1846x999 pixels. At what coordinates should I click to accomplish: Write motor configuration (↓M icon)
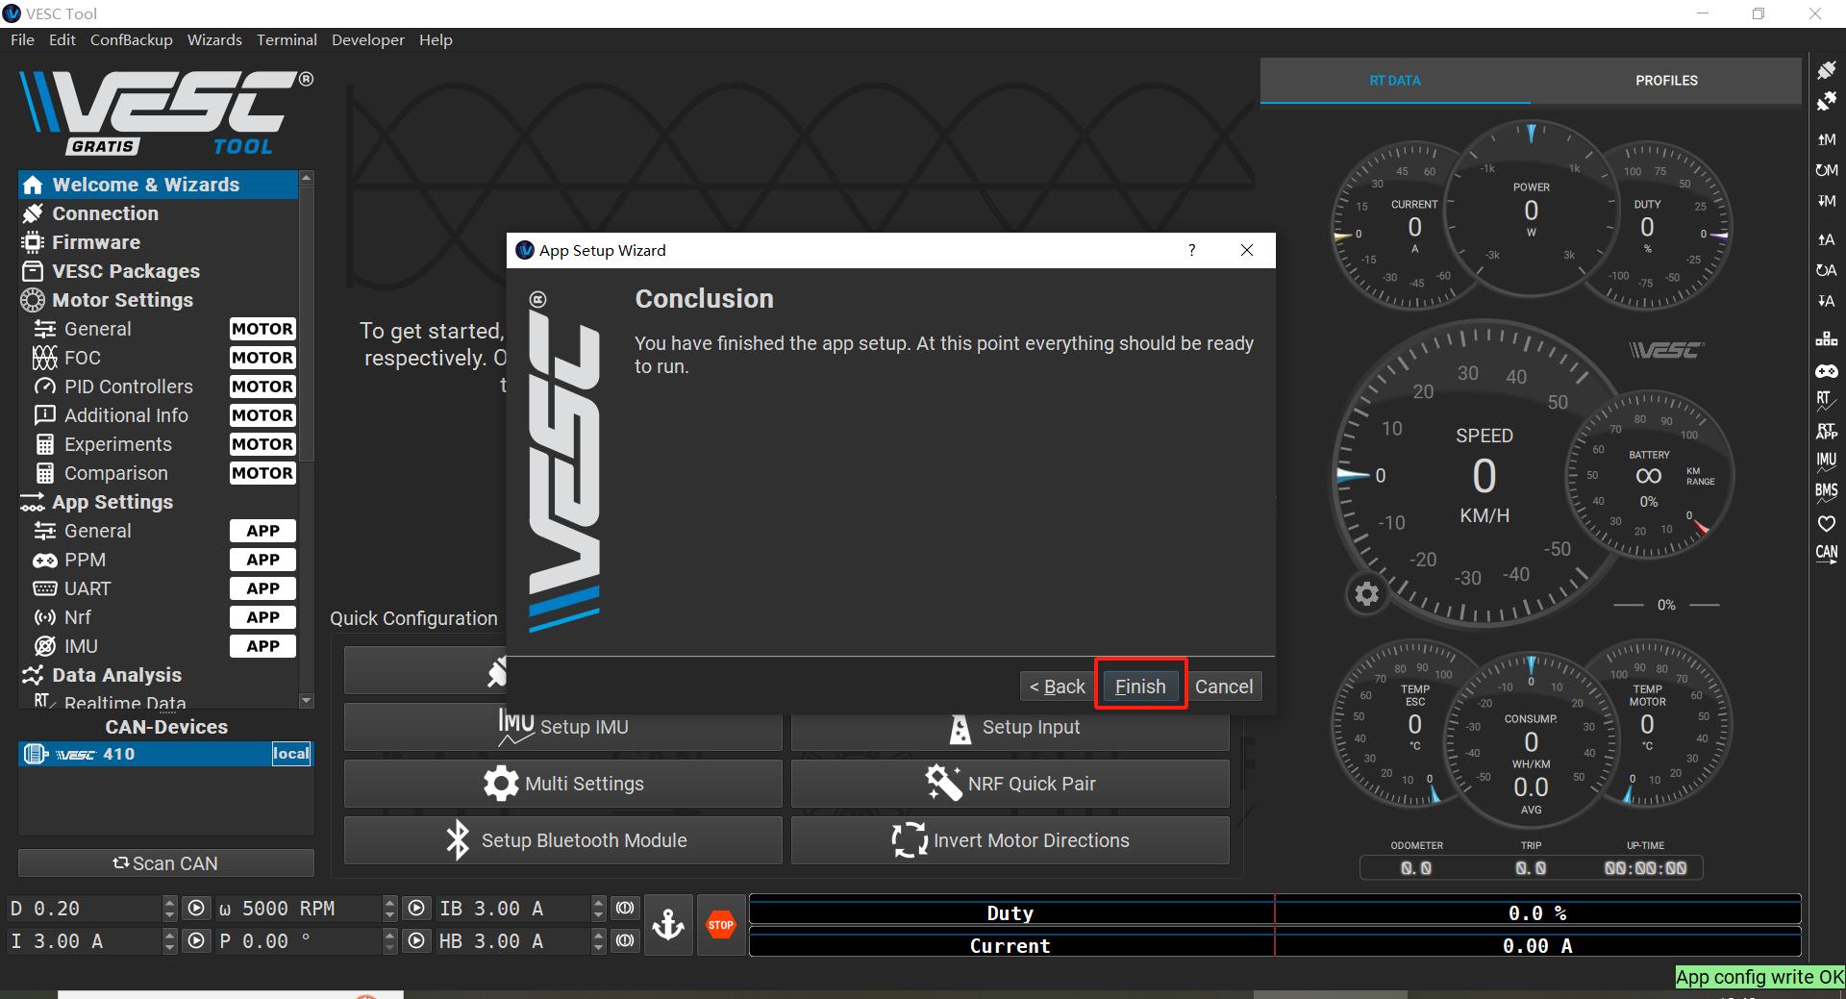coord(1826,201)
